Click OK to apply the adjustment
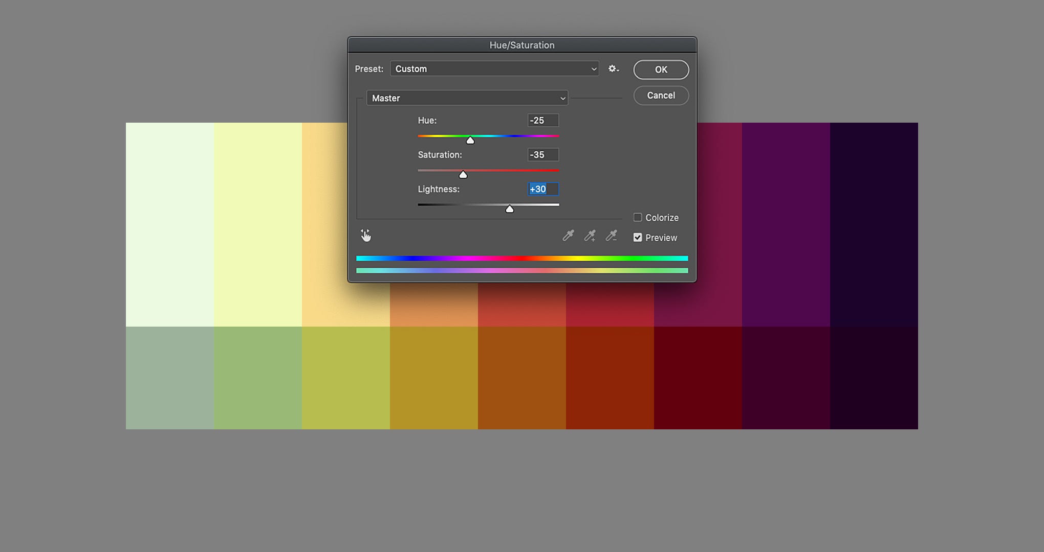This screenshot has height=552, width=1044. pyautogui.click(x=661, y=70)
